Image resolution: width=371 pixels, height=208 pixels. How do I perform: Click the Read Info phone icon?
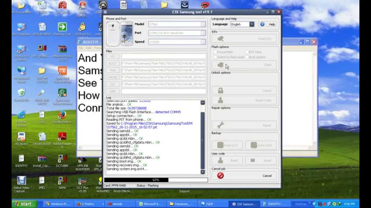coord(221,39)
